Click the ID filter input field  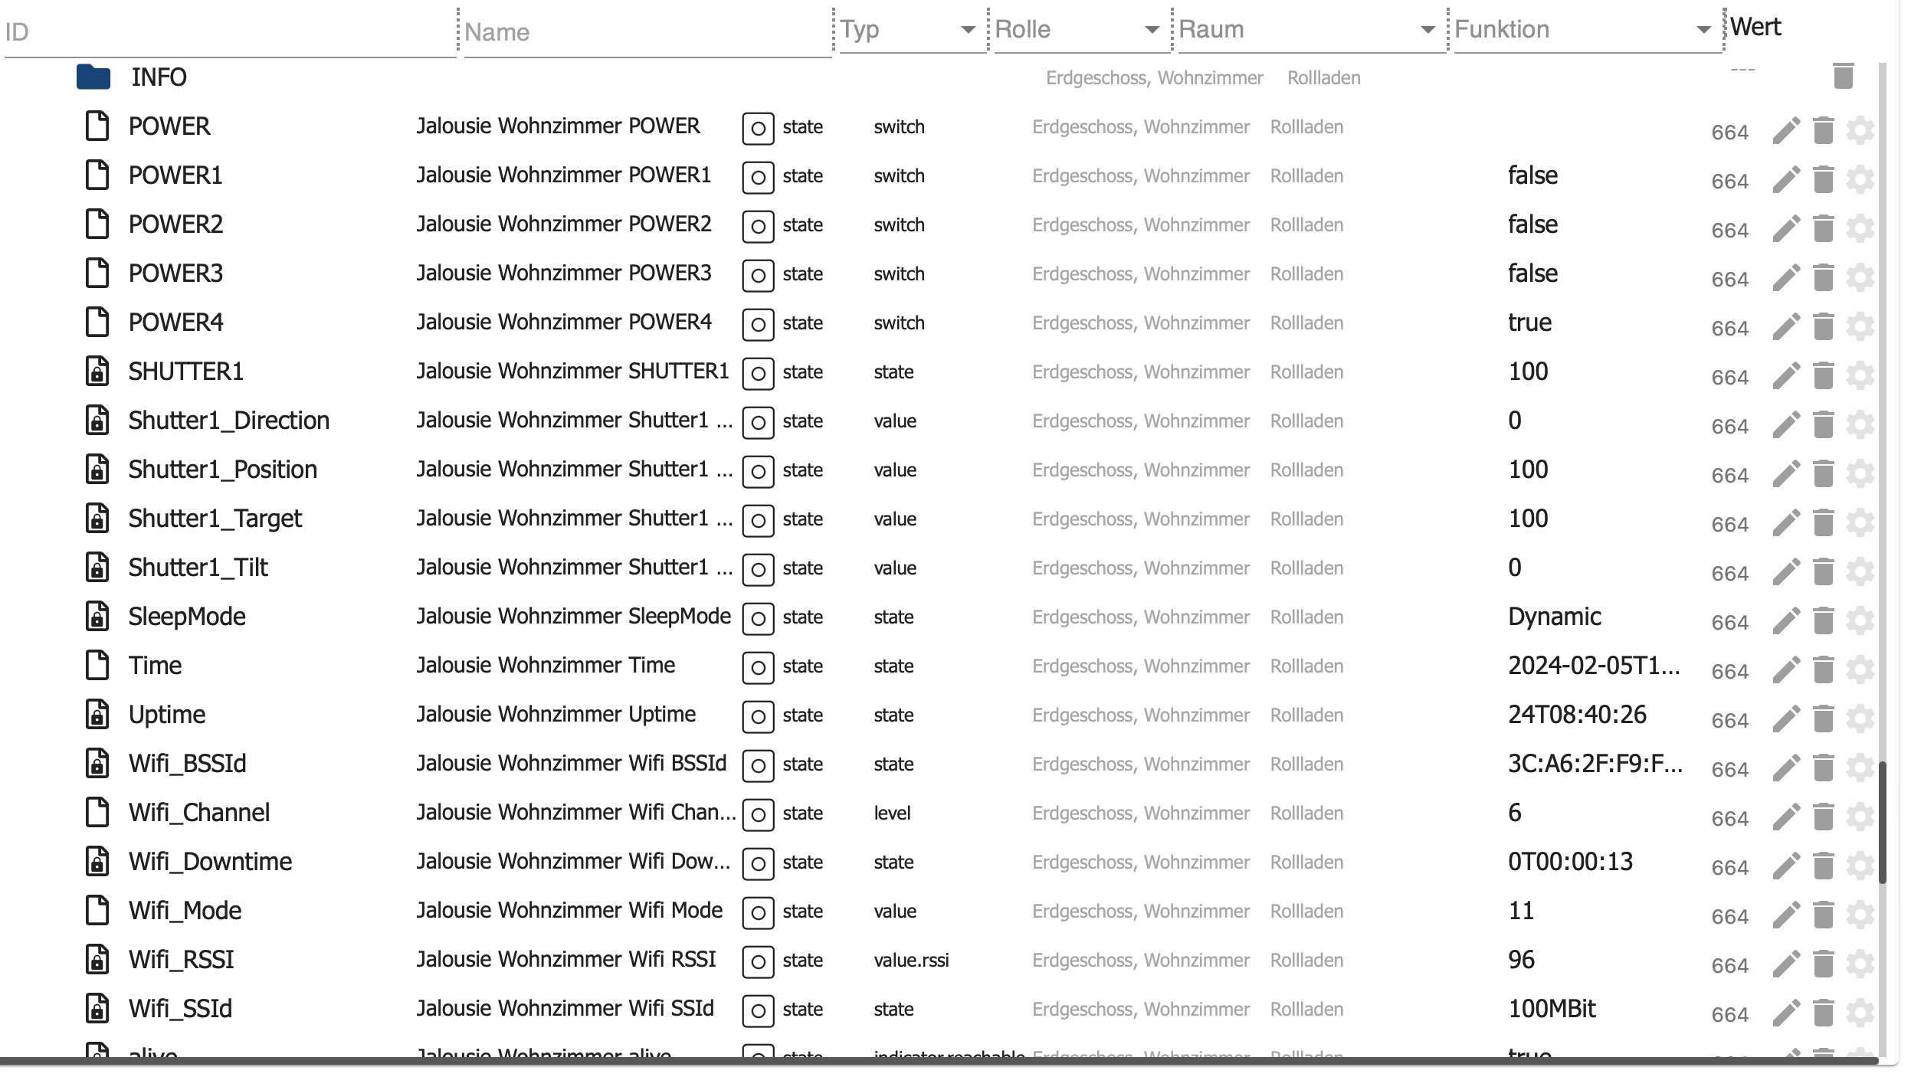(x=230, y=32)
